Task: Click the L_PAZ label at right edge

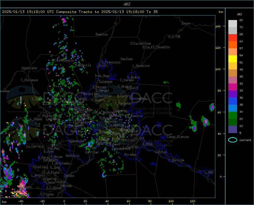Action: [x=209, y=173]
